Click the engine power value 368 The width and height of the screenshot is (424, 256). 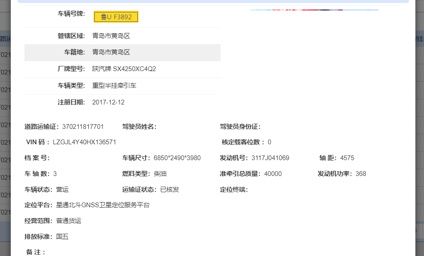tap(360, 174)
